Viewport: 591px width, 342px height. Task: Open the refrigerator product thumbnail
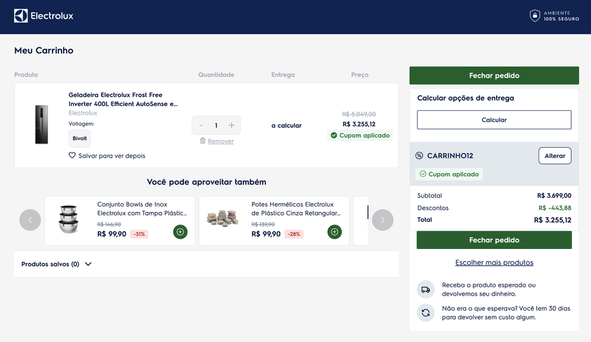pos(42,124)
